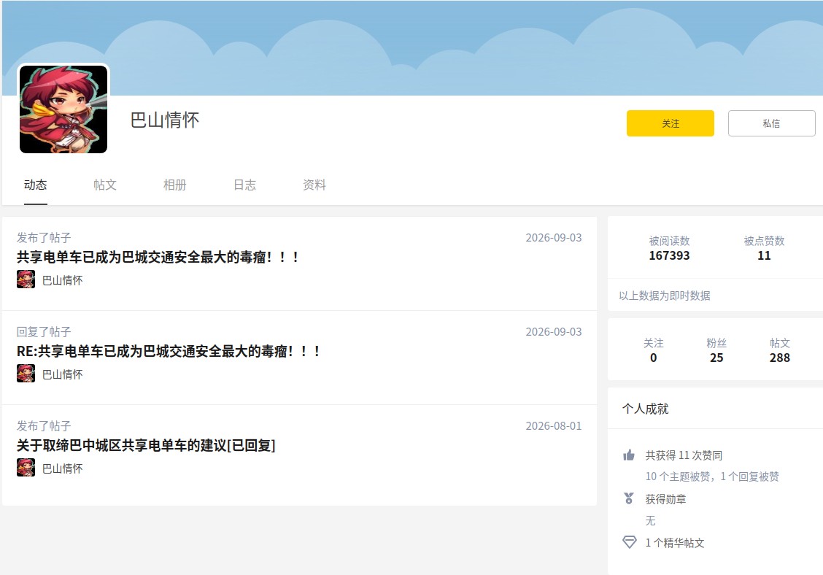
Task: Click the 被阅读数 value 167393
Action: [x=669, y=255]
